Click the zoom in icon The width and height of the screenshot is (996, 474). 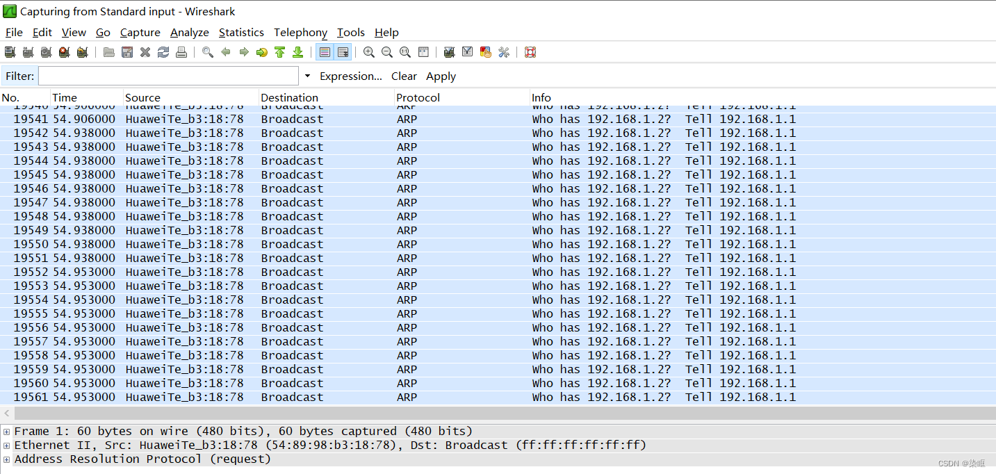[369, 52]
